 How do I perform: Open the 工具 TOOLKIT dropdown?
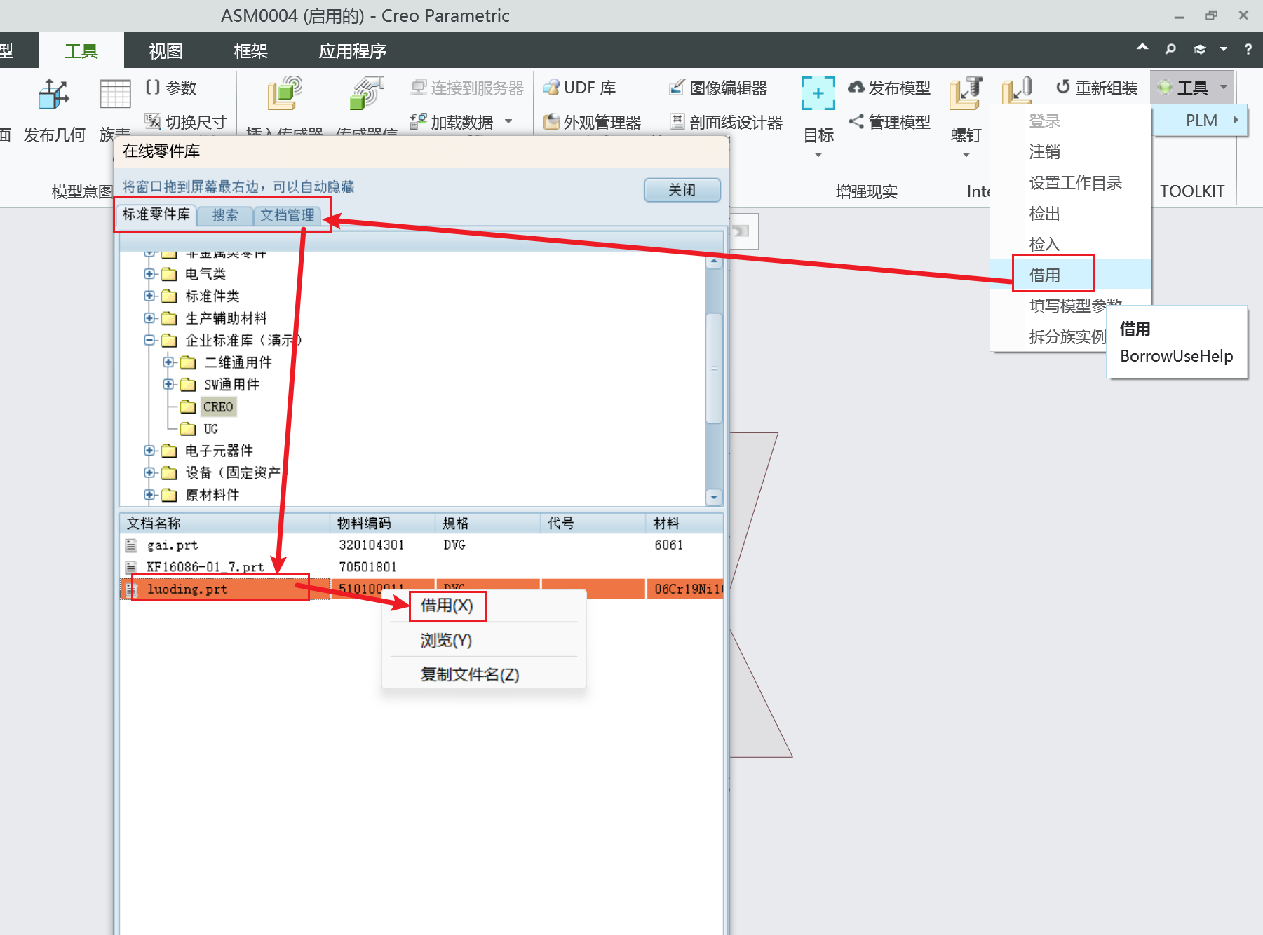[x=1192, y=88]
